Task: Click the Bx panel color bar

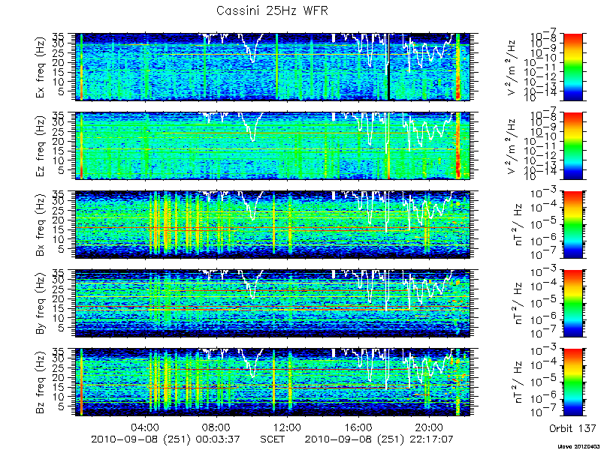Action: click(572, 224)
